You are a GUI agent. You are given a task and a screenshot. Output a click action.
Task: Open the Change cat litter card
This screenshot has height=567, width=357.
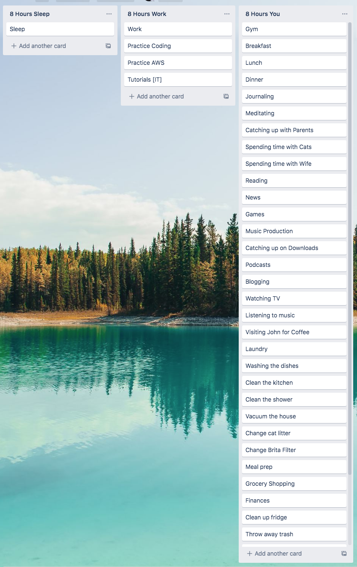(x=294, y=433)
